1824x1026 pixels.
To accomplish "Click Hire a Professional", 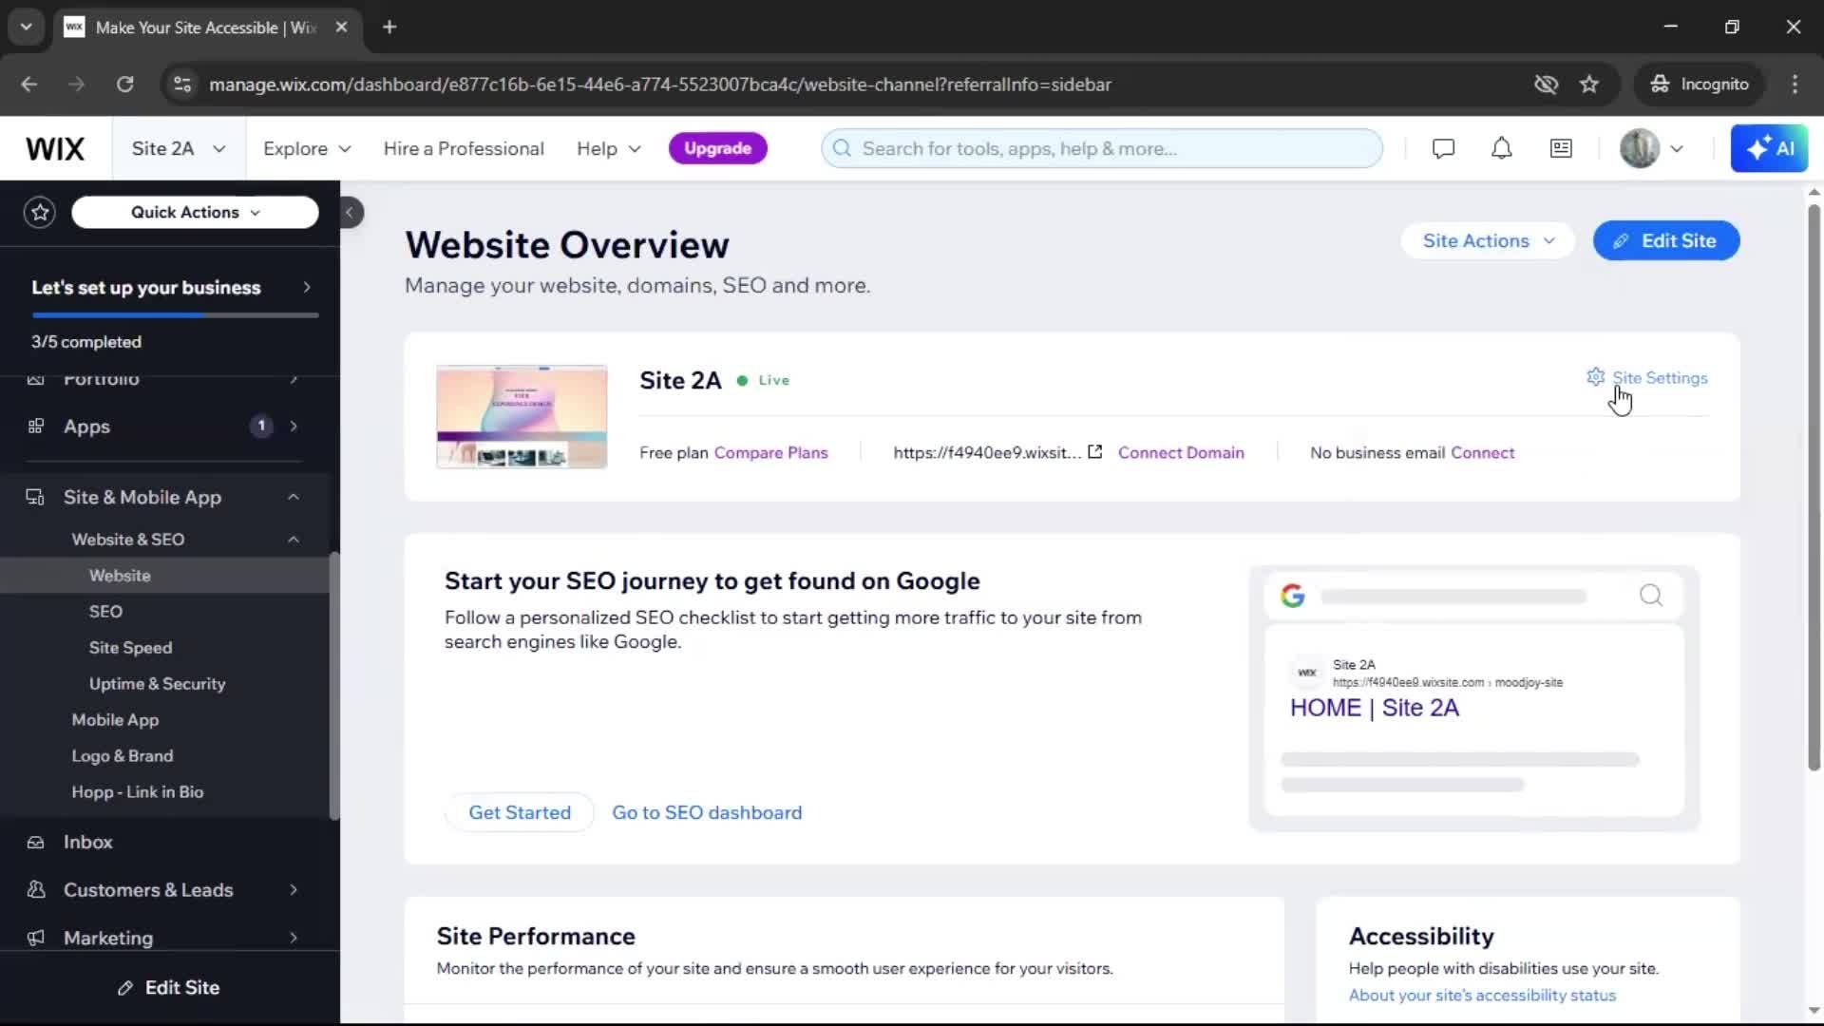I will tap(464, 148).
